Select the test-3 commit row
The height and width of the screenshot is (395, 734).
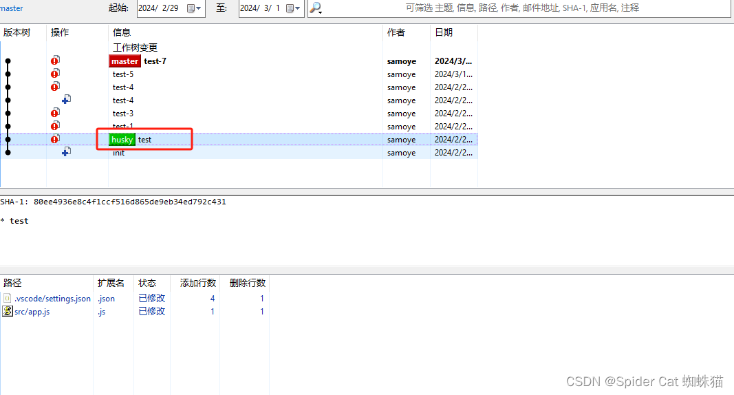pos(239,114)
